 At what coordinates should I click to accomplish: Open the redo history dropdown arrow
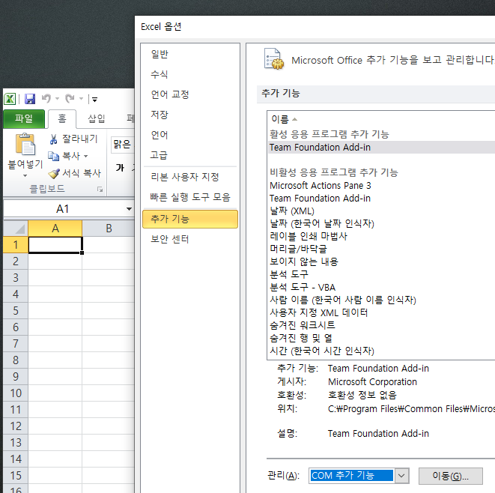81,99
